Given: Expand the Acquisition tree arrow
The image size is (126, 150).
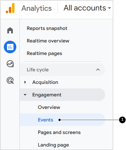Looking at the screenshot, I should 25,82.
